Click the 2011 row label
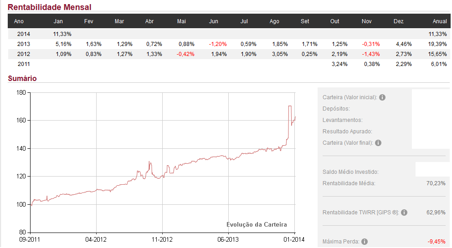The height and width of the screenshot is (248, 452). [x=23, y=64]
